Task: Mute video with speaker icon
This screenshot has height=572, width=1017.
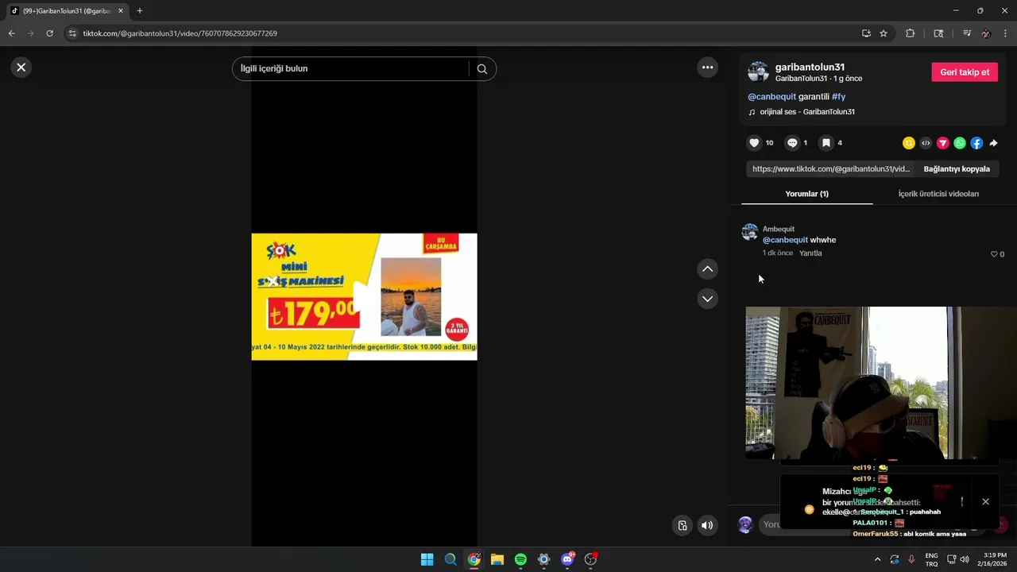Action: [x=707, y=525]
